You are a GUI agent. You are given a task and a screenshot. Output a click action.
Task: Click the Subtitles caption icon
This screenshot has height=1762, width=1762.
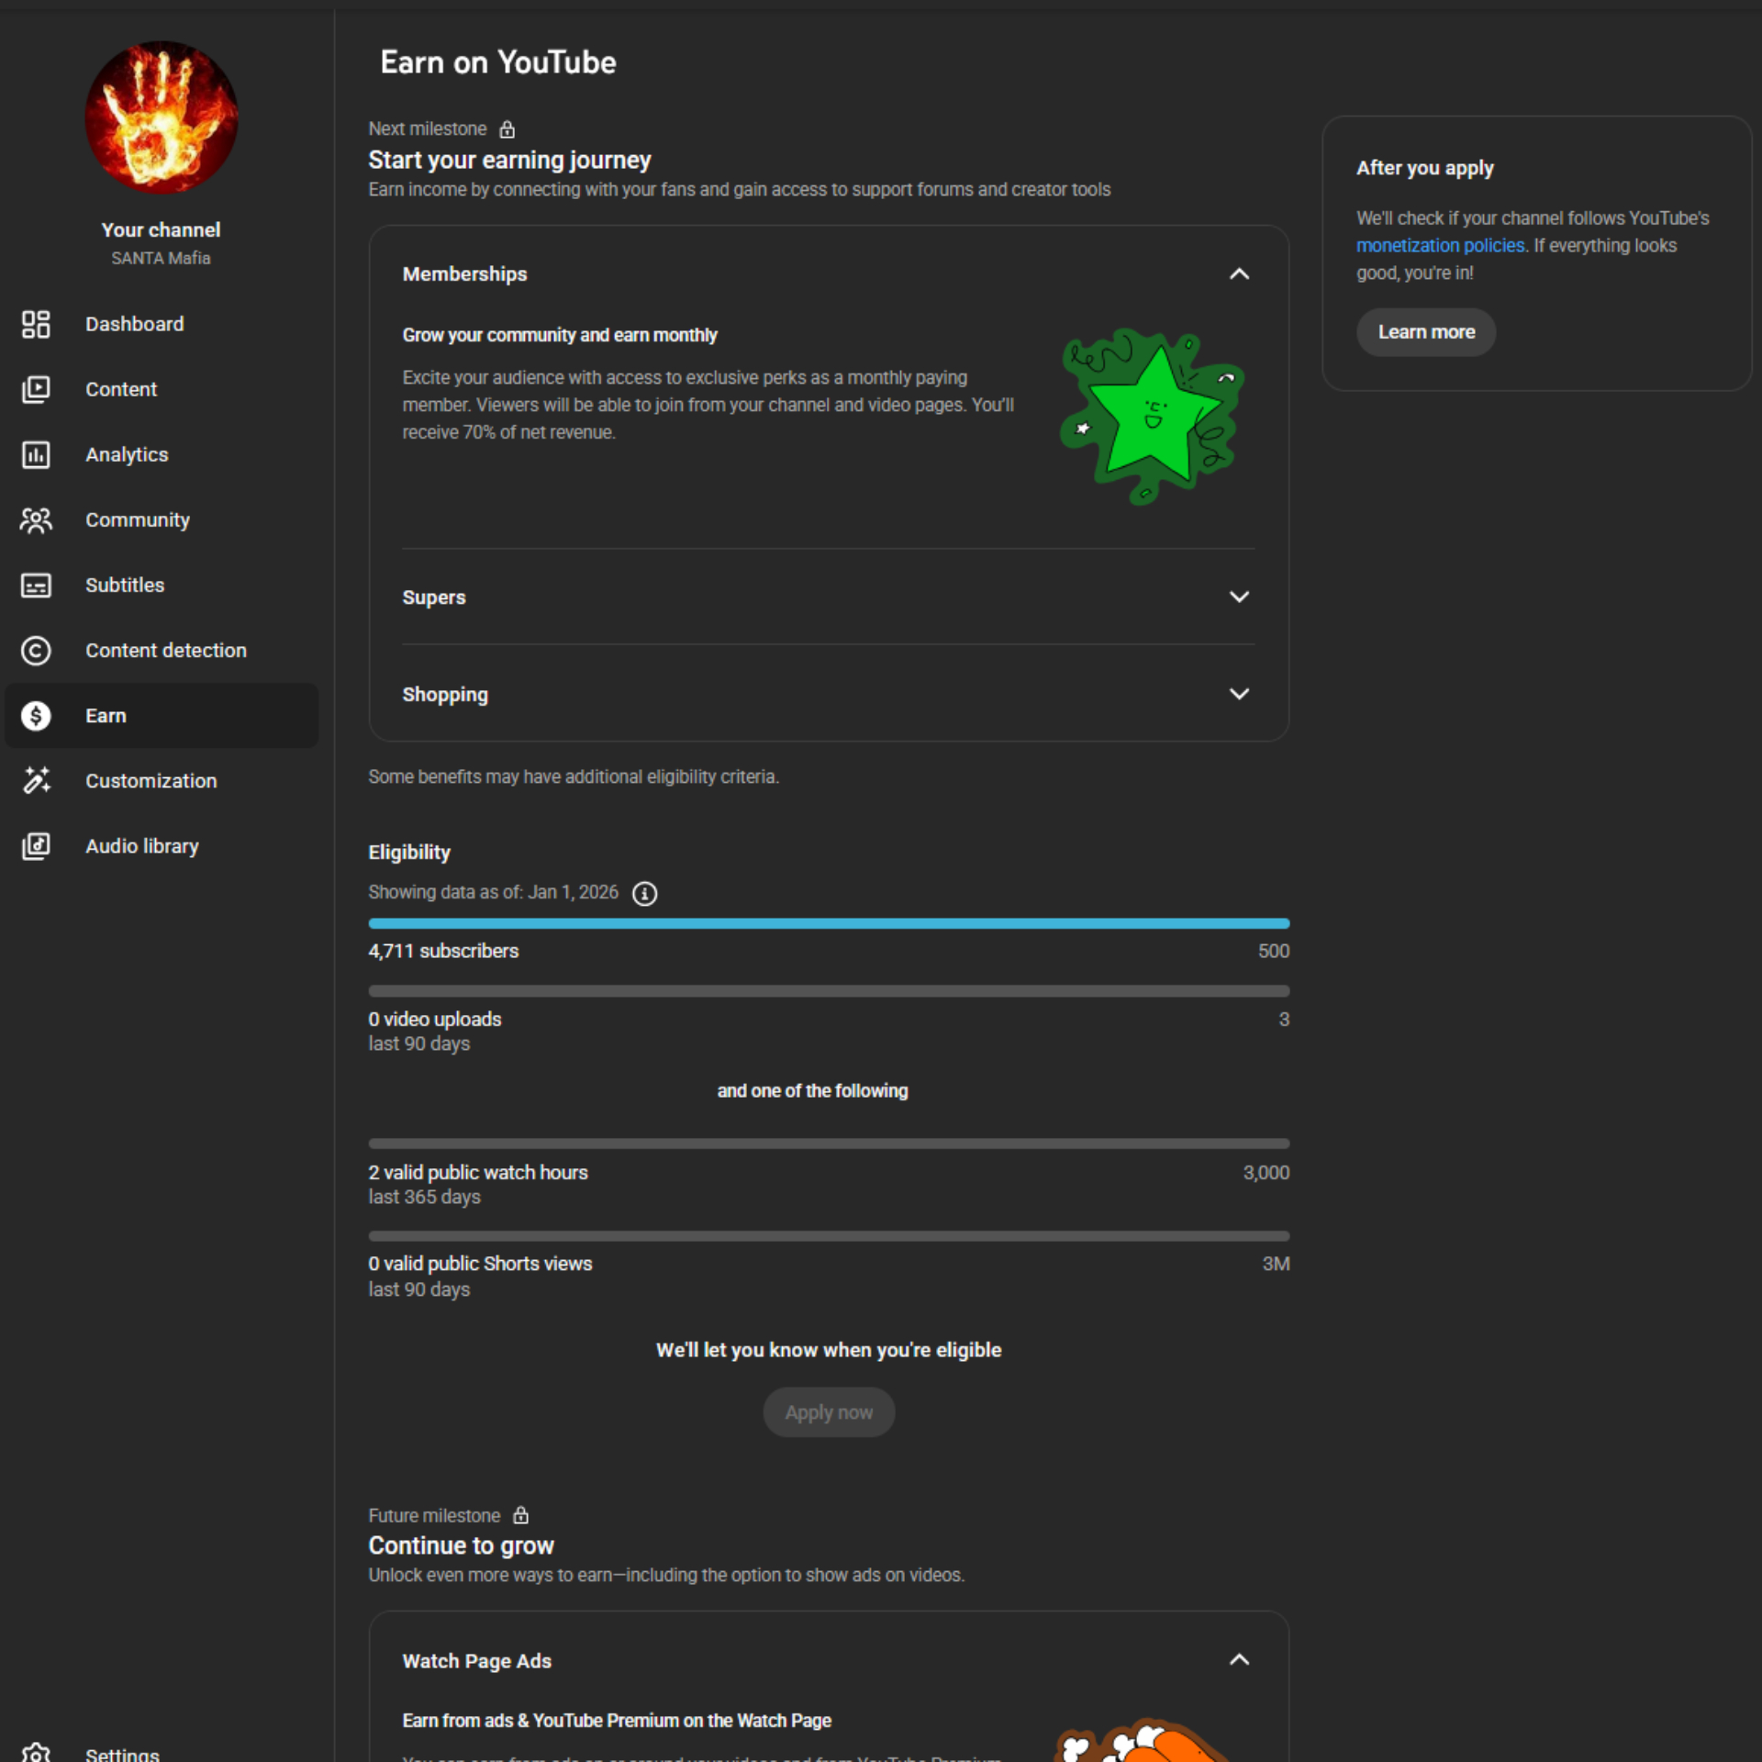point(36,585)
